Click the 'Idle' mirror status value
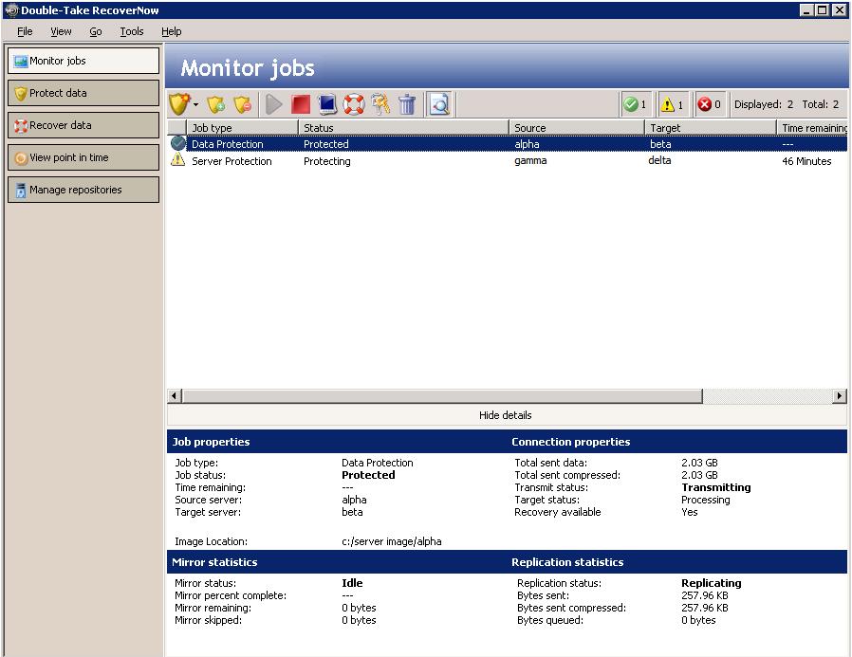The height and width of the screenshot is (657, 852). 352,583
